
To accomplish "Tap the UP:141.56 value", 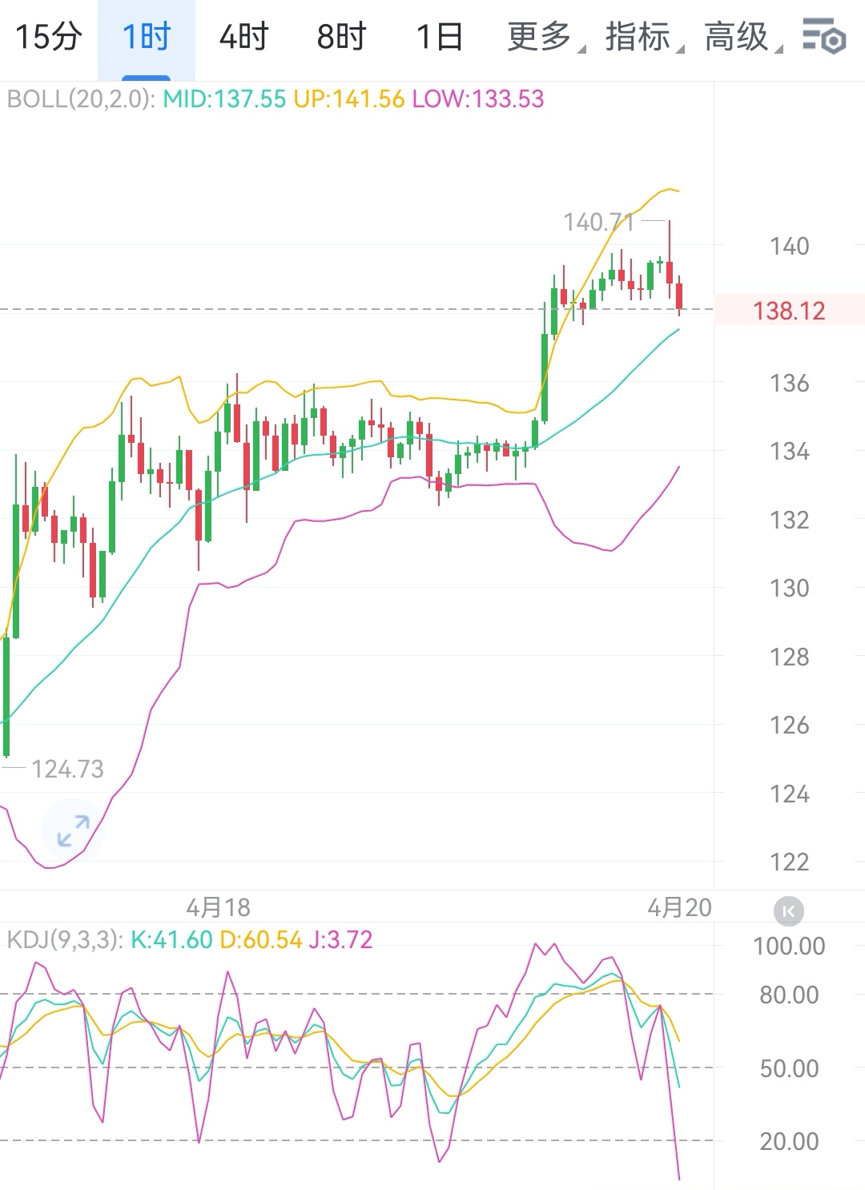I will [348, 99].
